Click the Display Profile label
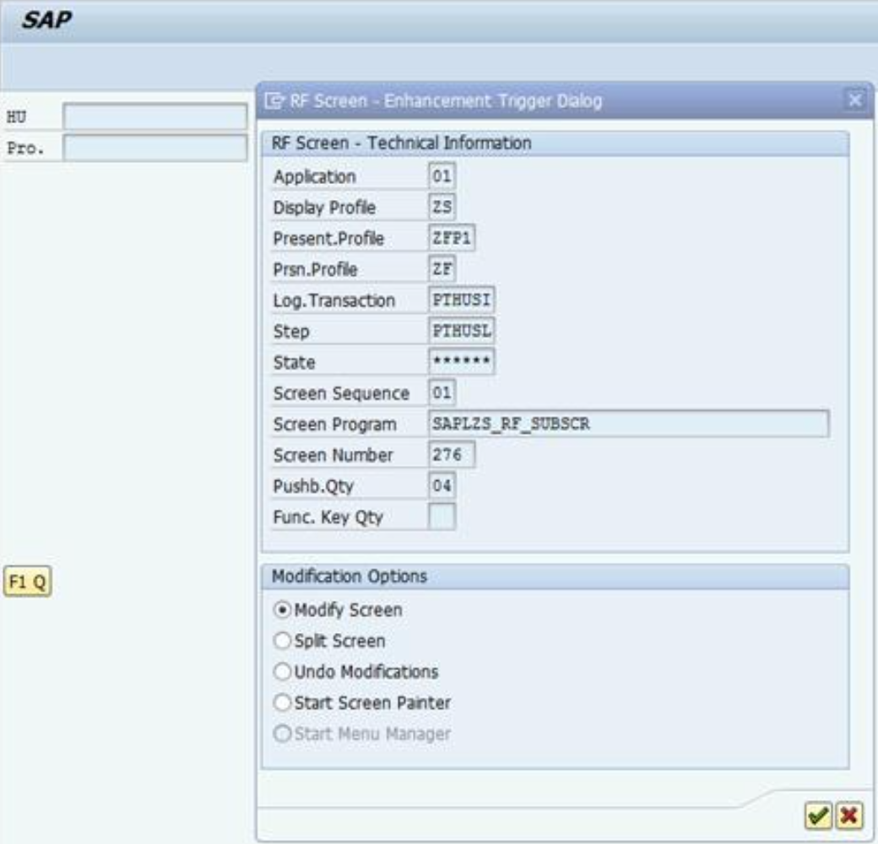Image resolution: width=878 pixels, height=844 pixels. [x=324, y=208]
